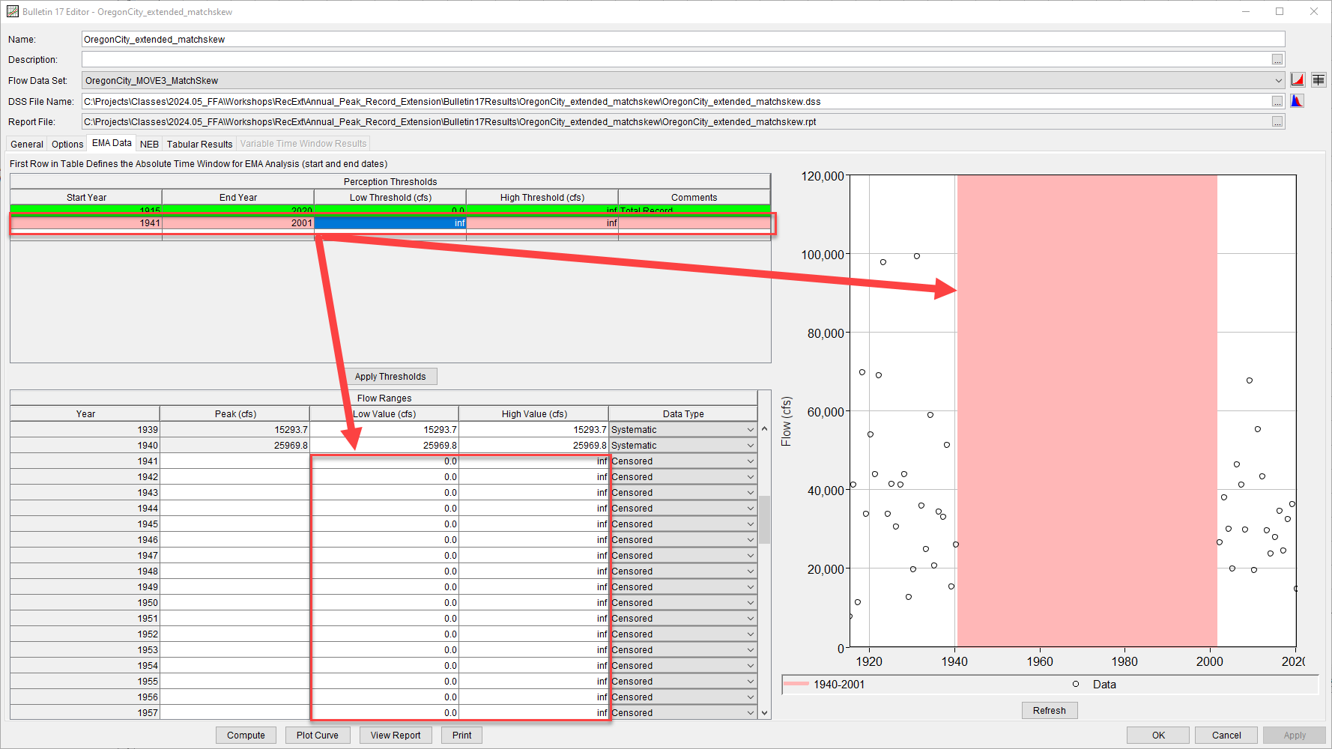Switch to the General tab
Screen dimensions: 1332x749
27,145
